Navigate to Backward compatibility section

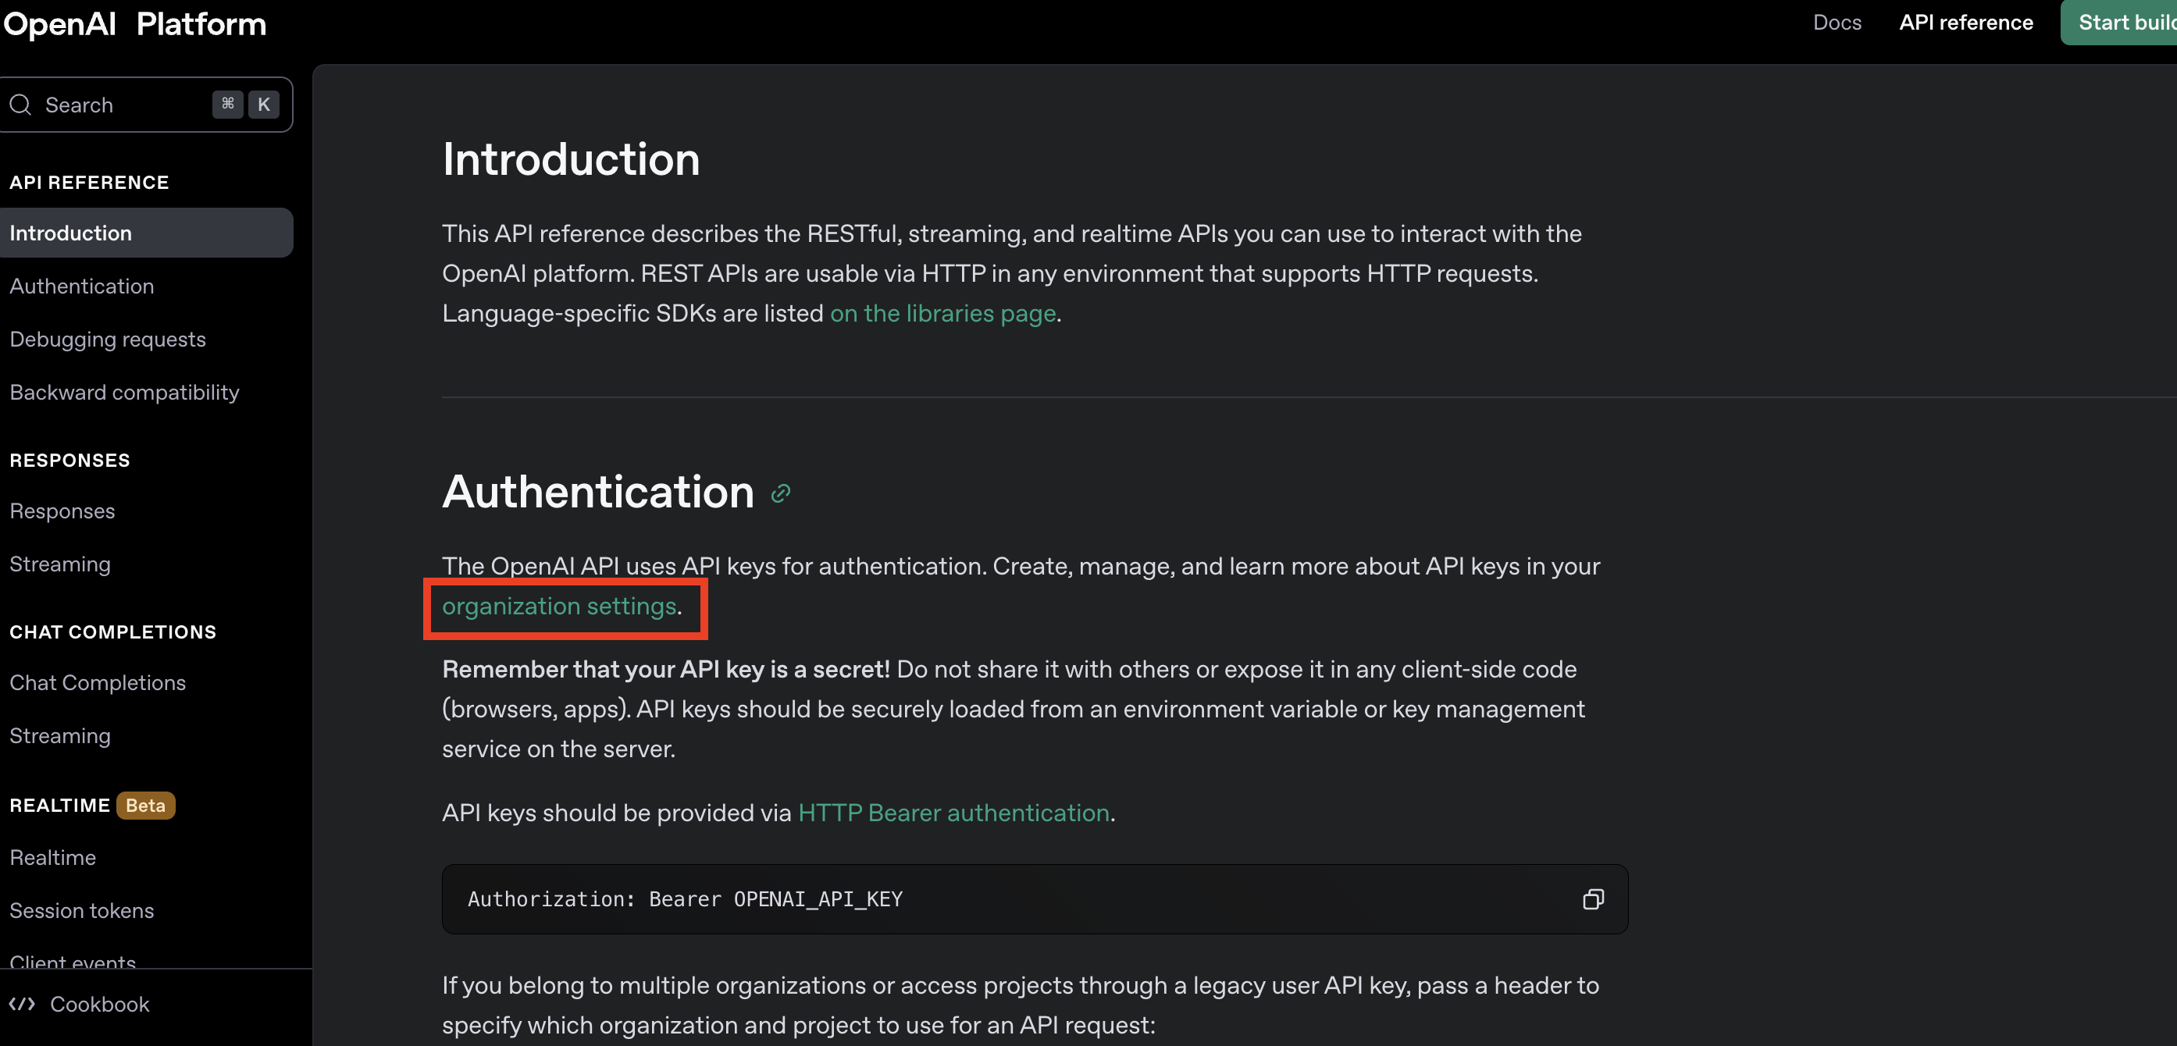[124, 393]
